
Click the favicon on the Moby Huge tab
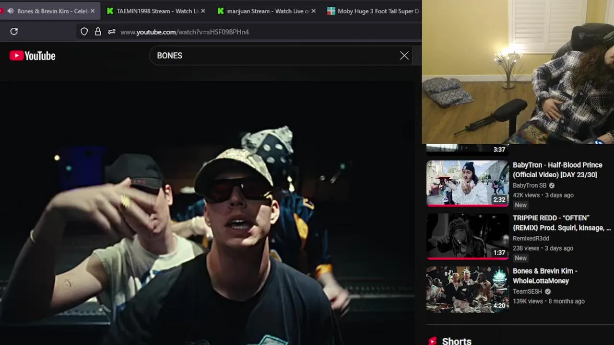331,11
